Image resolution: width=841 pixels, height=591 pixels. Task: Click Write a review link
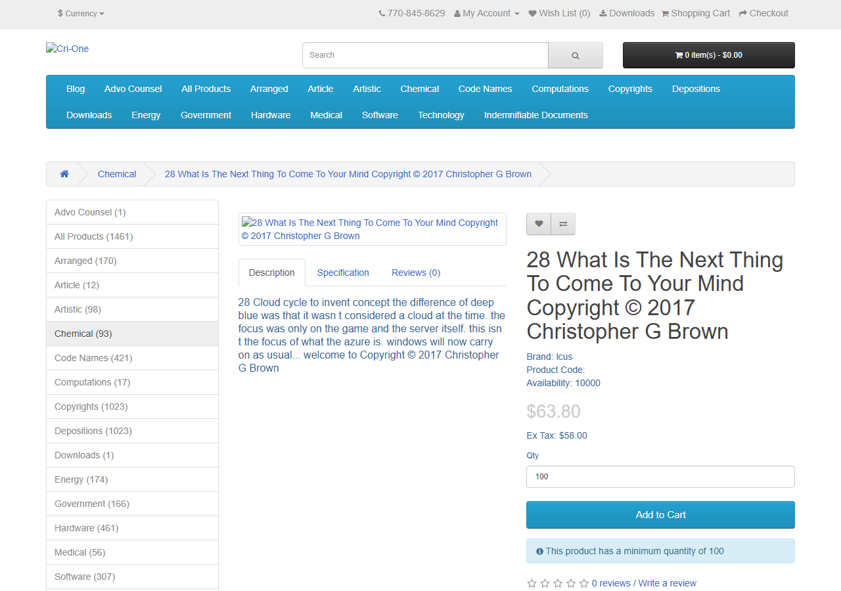pyautogui.click(x=668, y=583)
